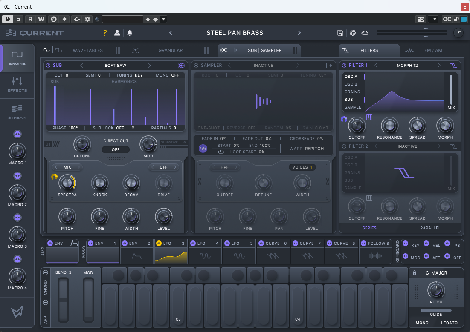Click the Curve 6 modulation assign icon
470x332 pixels.
(261, 243)
